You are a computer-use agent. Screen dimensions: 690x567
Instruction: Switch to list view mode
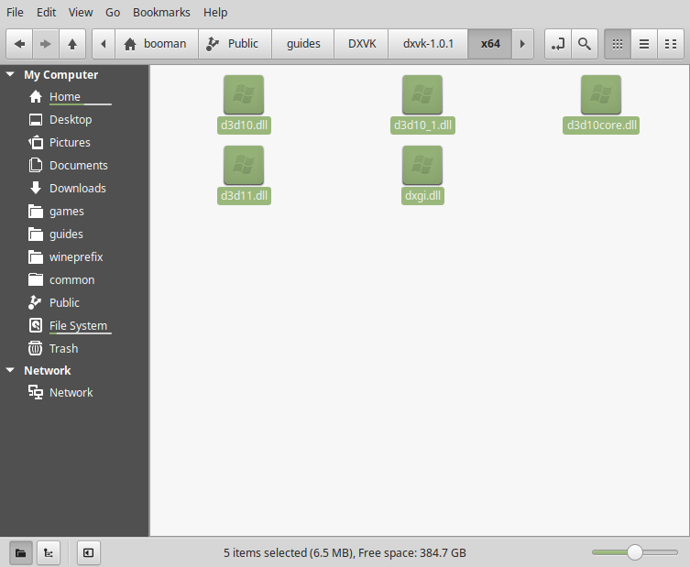tap(644, 44)
